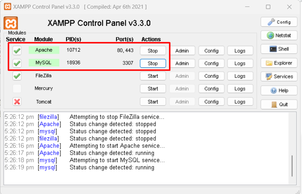Screen dimensions: 302x194
Task: Toggle the MySQL service checkbox
Action: point(17,63)
